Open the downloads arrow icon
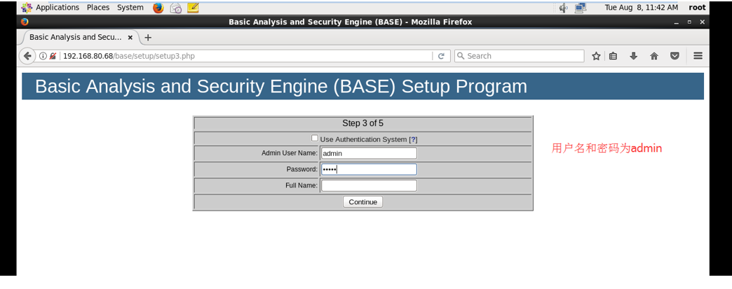Image resolution: width=732 pixels, height=289 pixels. coord(634,56)
